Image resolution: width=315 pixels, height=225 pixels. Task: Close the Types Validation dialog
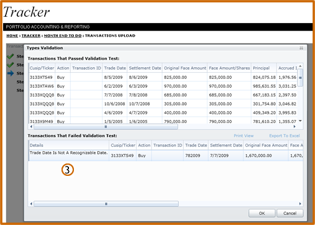coord(301,48)
